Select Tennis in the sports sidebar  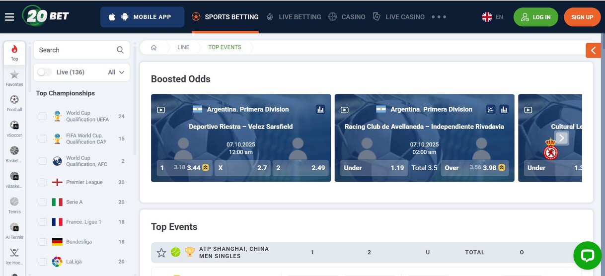14,205
